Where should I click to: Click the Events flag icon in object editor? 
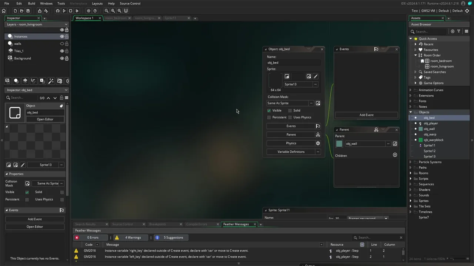click(x=318, y=126)
